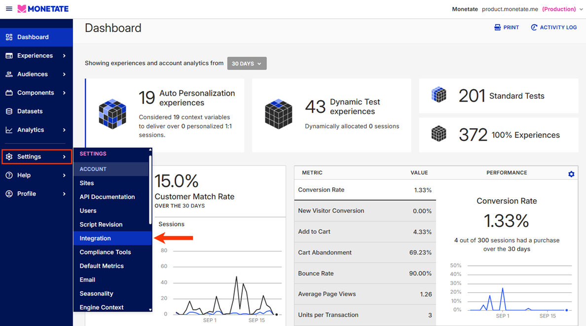The image size is (586, 326).
Task: Click the Help question mark icon
Action: click(9, 176)
